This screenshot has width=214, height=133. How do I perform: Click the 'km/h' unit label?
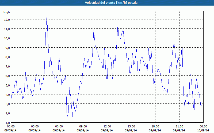pos(6,12)
